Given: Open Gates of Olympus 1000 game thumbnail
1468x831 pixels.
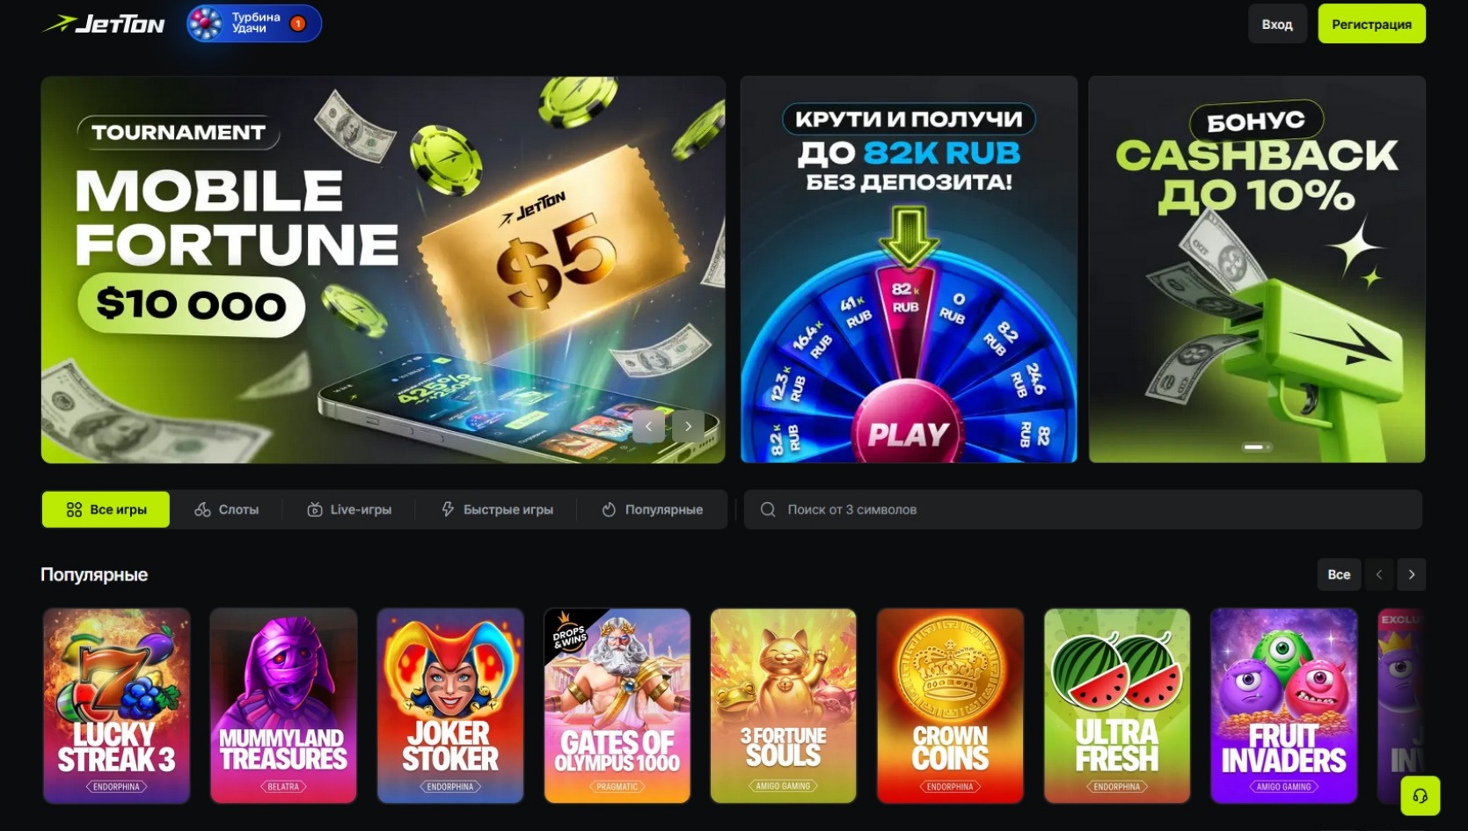Looking at the screenshot, I should click(617, 705).
